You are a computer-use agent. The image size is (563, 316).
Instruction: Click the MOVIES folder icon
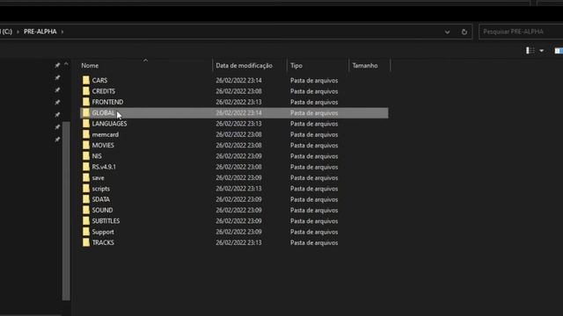click(86, 145)
